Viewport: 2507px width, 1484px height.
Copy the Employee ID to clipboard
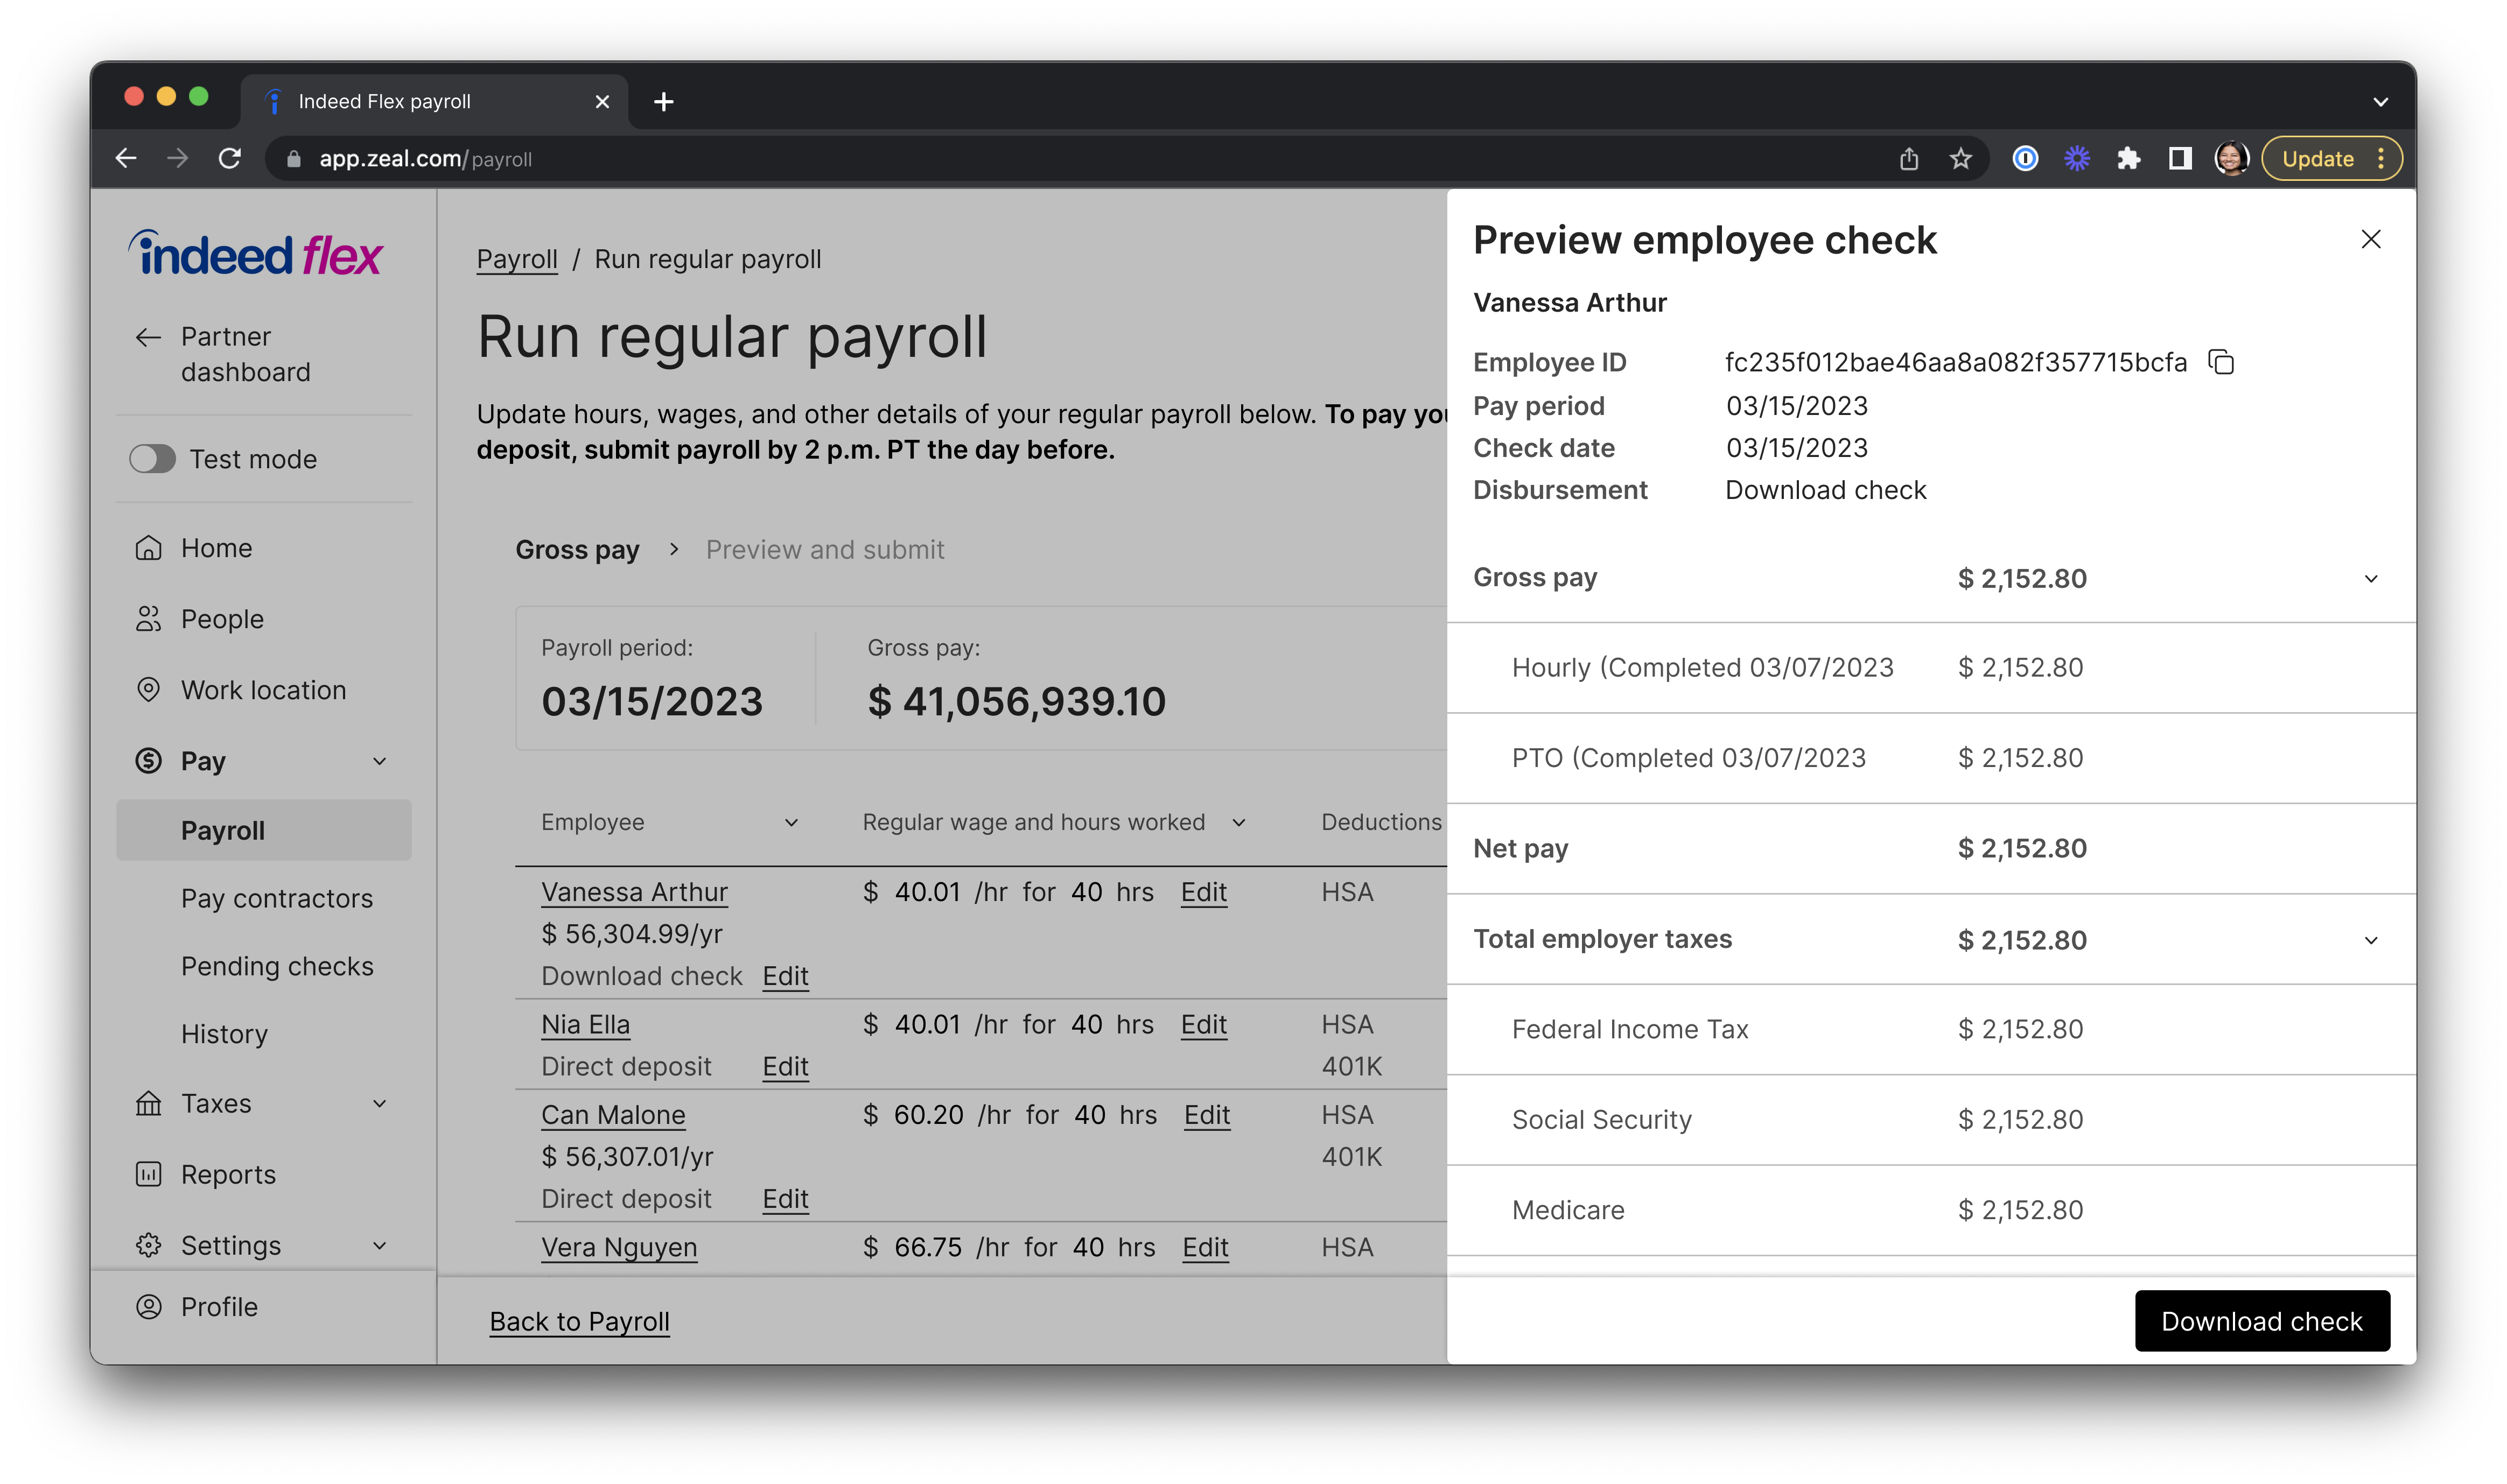pos(2220,362)
